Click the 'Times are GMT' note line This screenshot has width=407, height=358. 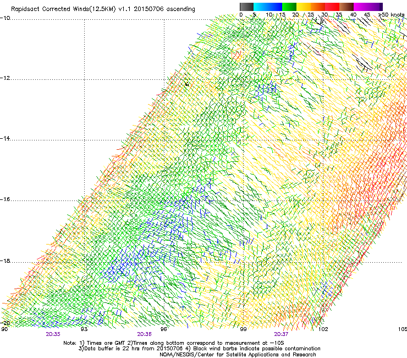174,343
